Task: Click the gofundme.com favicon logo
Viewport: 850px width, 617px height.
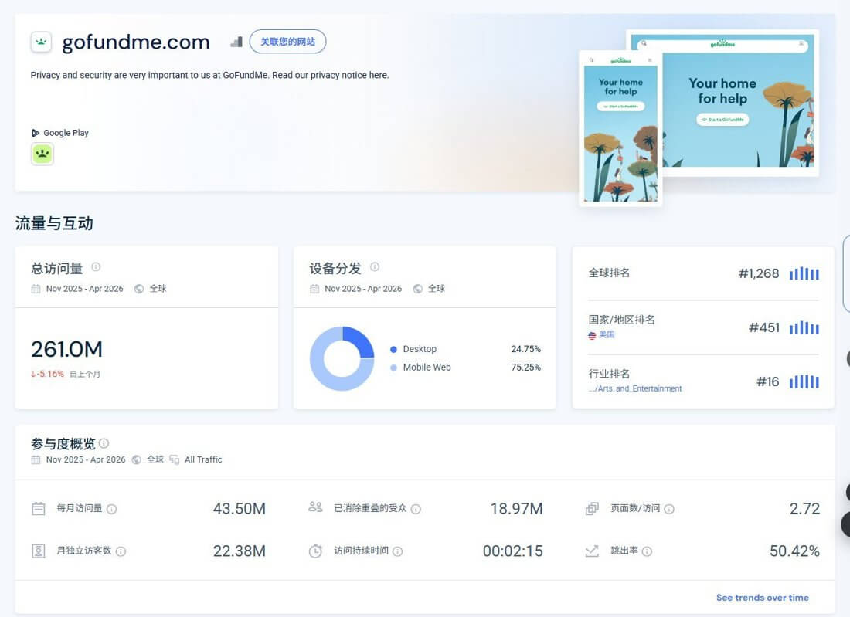Action: (41, 42)
